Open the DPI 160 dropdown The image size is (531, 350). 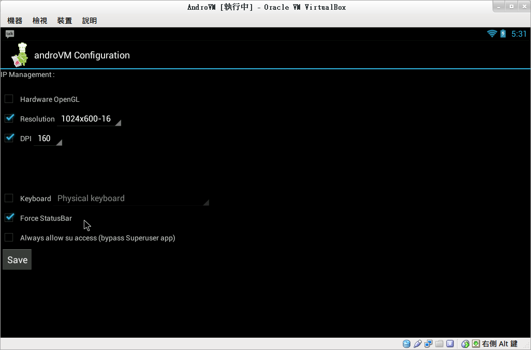pos(48,139)
